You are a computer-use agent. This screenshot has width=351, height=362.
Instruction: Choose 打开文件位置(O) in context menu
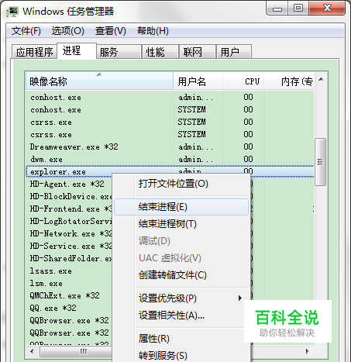(181, 184)
